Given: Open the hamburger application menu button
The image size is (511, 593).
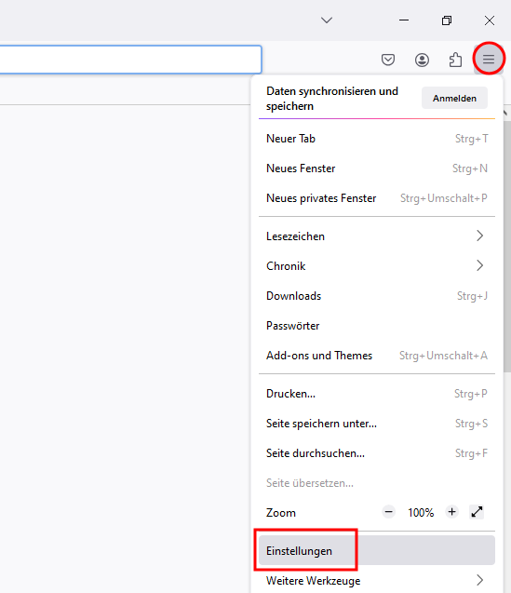Looking at the screenshot, I should [489, 59].
